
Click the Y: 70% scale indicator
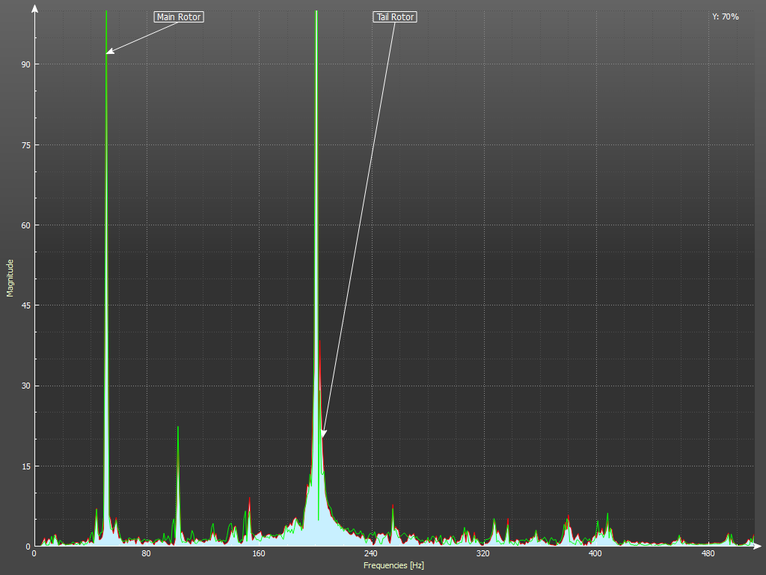(725, 16)
